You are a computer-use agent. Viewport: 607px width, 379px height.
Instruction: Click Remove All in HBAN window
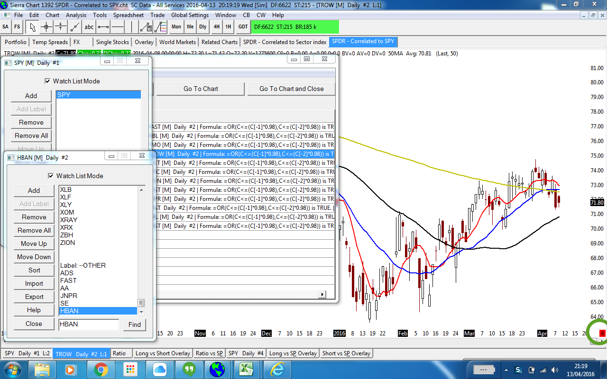click(x=34, y=230)
